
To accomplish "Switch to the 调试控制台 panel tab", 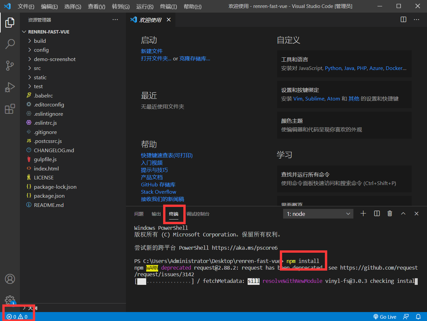I will click(x=198, y=214).
